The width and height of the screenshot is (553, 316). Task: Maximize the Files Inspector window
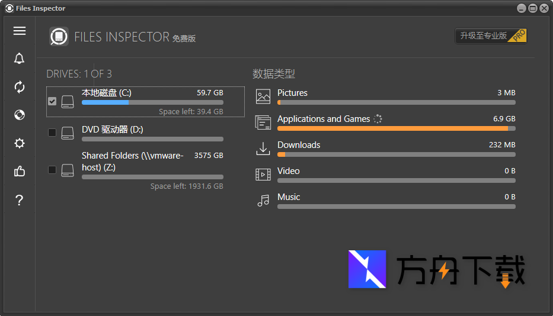click(x=533, y=8)
